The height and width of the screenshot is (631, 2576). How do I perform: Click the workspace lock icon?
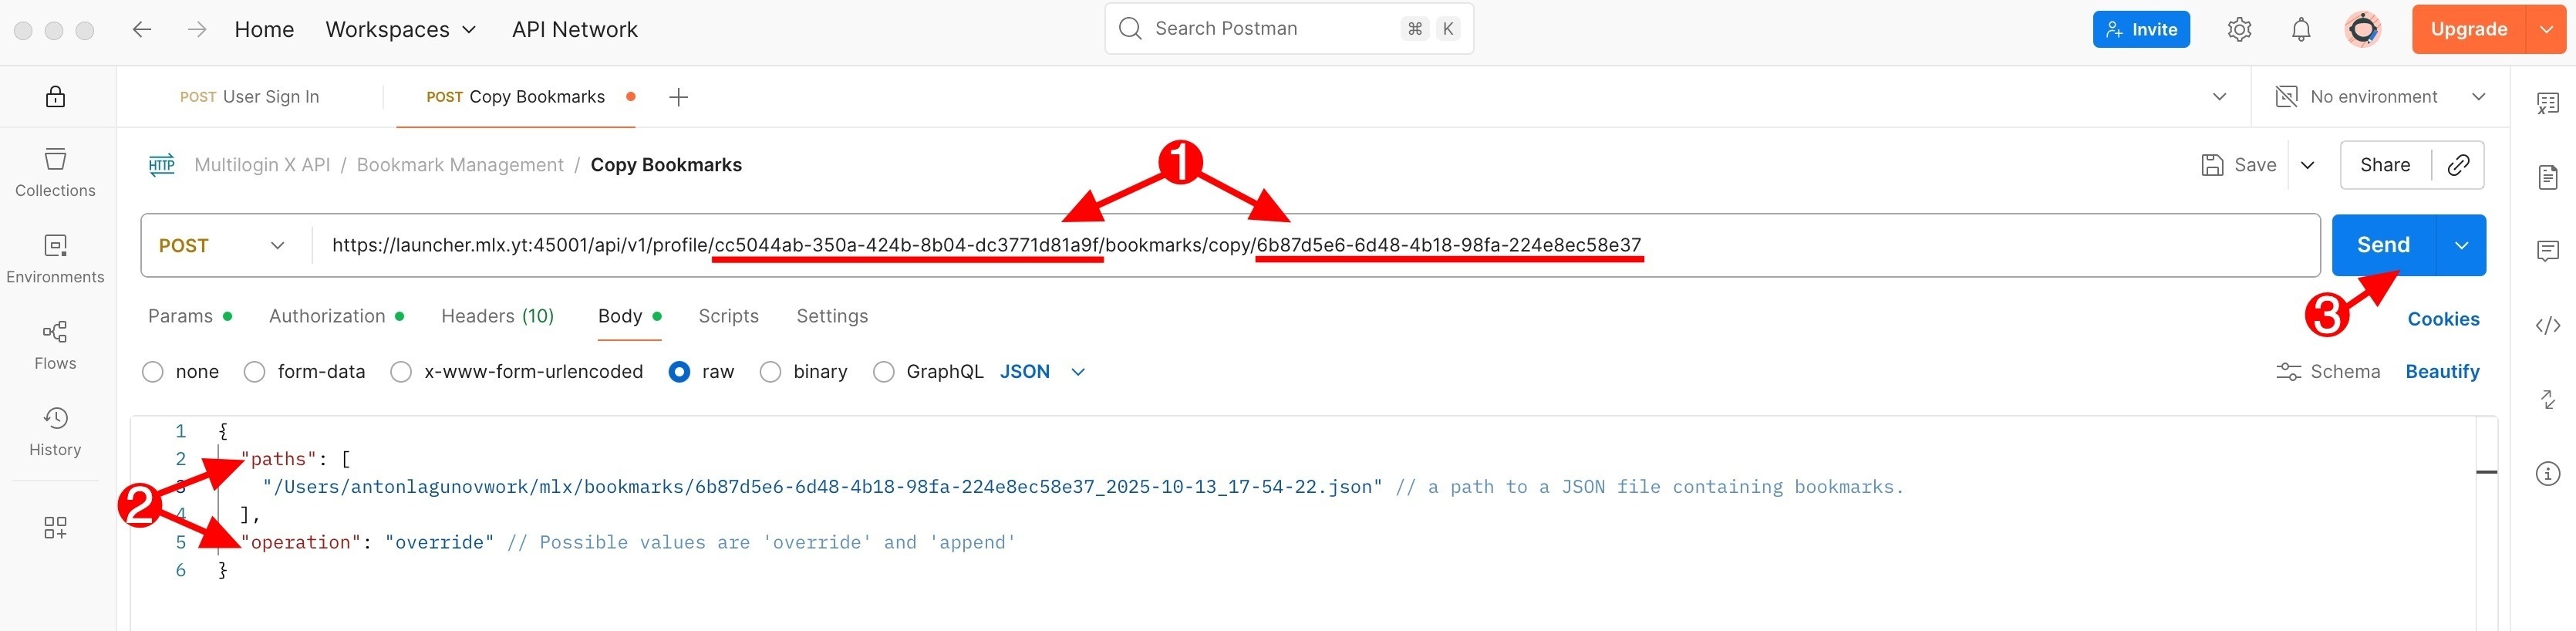pos(55,96)
